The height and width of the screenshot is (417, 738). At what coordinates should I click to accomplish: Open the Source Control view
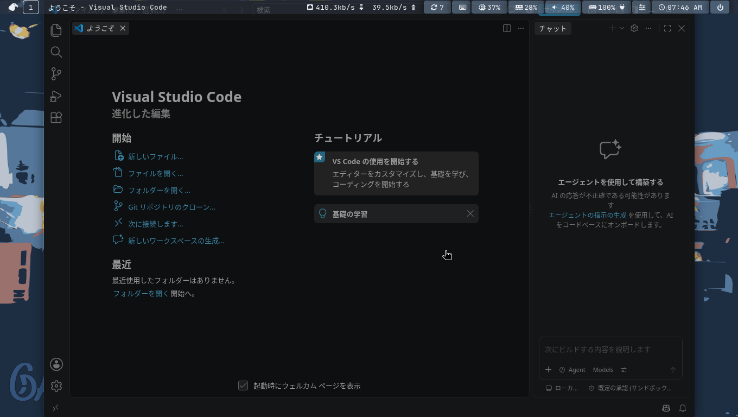[x=56, y=74]
